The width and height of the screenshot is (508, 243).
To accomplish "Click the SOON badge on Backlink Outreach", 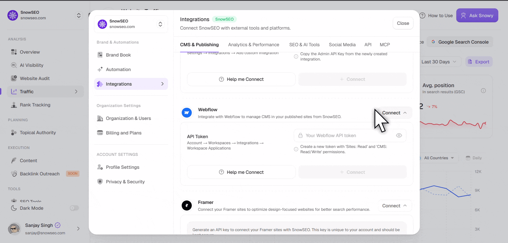I will coord(72,174).
